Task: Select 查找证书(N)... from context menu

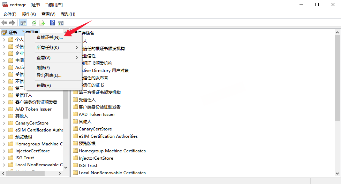Action: (50, 37)
